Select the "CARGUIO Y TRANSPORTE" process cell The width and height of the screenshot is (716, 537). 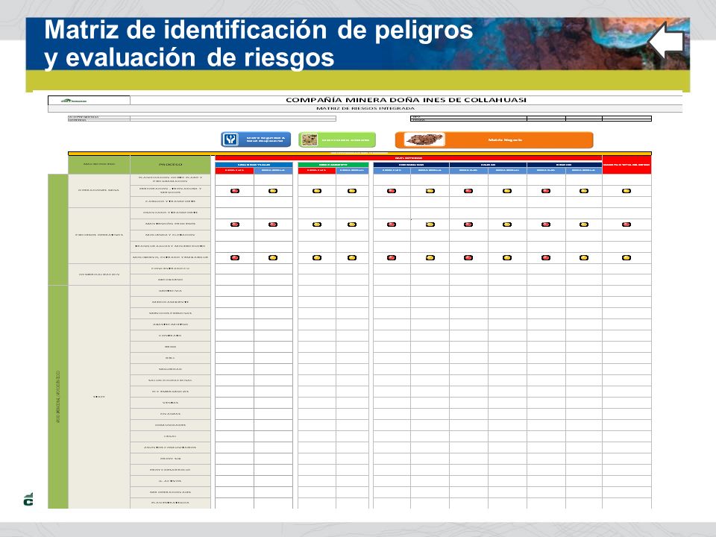(x=170, y=201)
